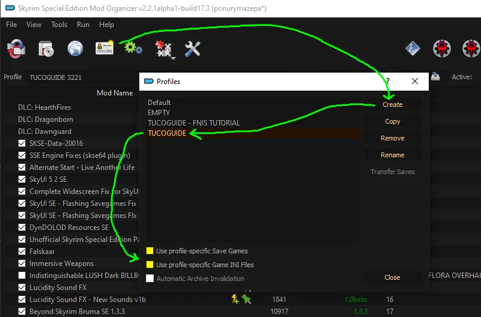Uncheck the SkyUI 5 2 SE checkbox

[22, 179]
